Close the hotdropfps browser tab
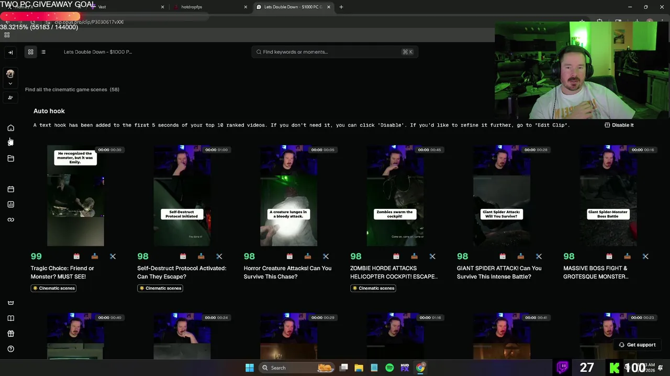The height and width of the screenshot is (376, 670). pyautogui.click(x=245, y=7)
